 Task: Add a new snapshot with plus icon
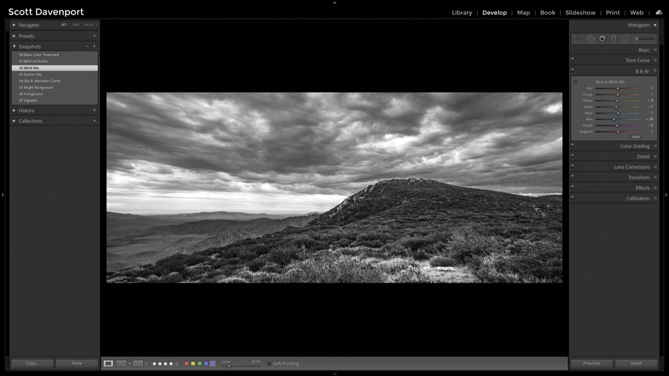[94, 46]
